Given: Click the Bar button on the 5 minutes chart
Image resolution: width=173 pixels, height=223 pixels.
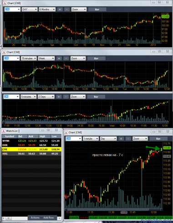Looking at the screenshot, I should (x=96, y=97).
